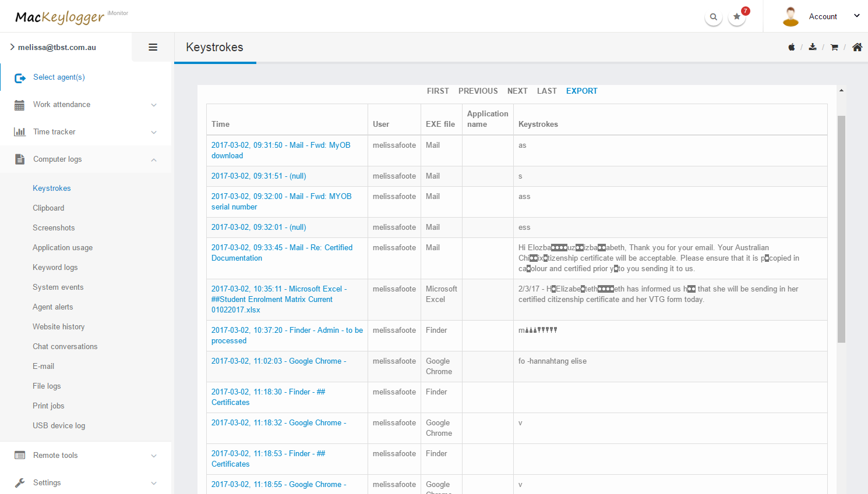Click the search magnifier icon in header
Image resolution: width=868 pixels, height=494 pixels.
(x=713, y=17)
